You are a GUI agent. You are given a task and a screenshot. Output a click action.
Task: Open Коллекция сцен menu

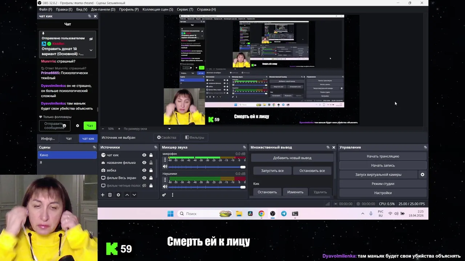(x=158, y=9)
